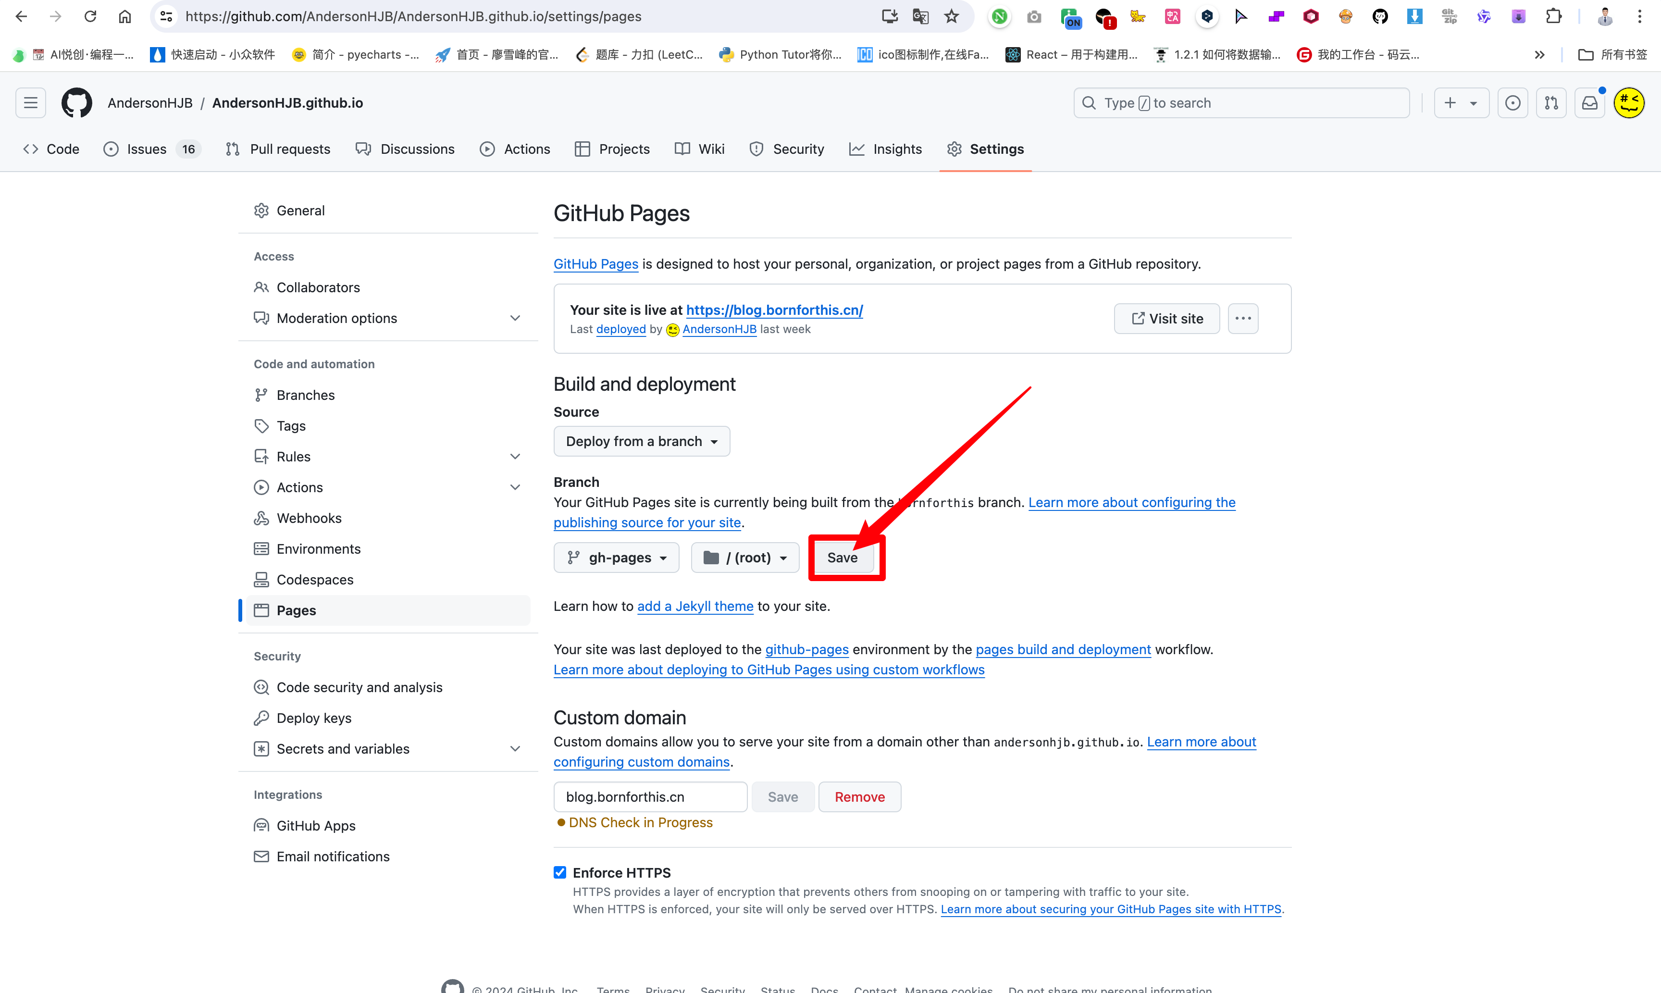Toggle the Enforce HTTPS checkbox
Screen dimensions: 1661x993
[560, 872]
